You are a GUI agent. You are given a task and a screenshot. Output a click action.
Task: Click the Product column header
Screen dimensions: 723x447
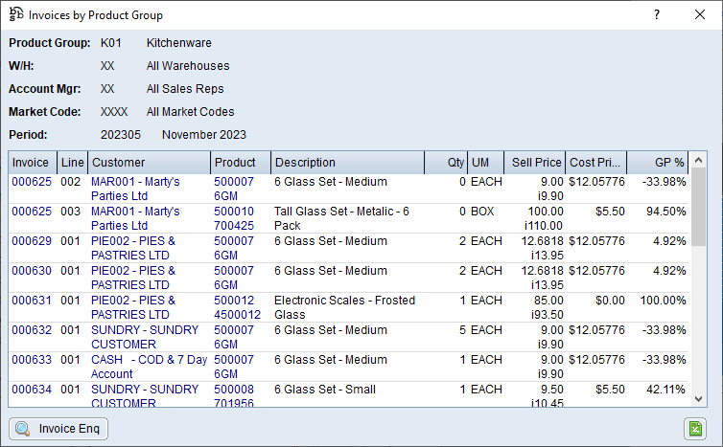[240, 163]
